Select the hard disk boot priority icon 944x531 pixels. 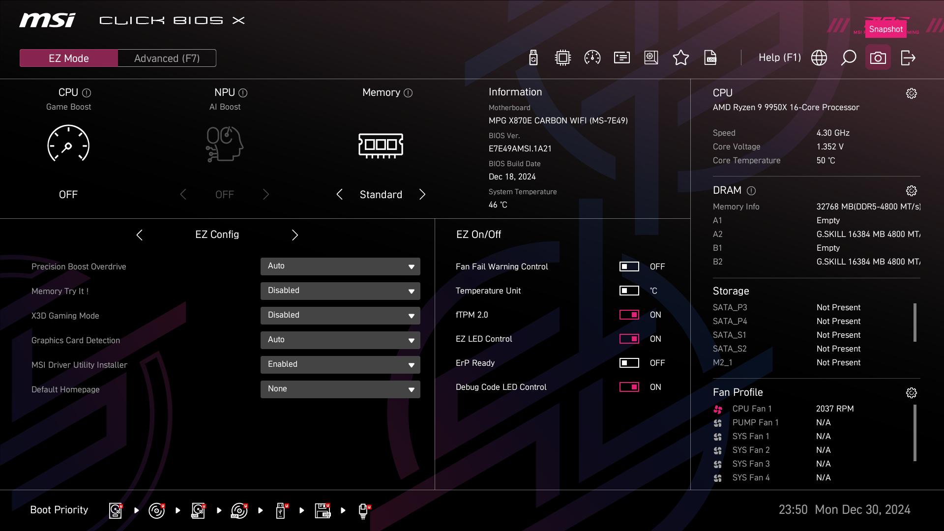click(116, 511)
